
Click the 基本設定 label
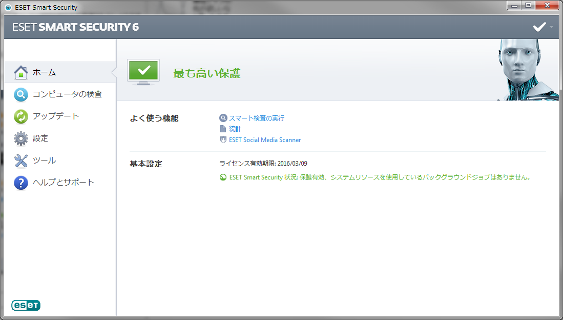click(146, 164)
